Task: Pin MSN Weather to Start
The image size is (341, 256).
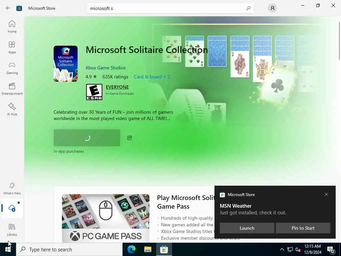Action: point(303,228)
